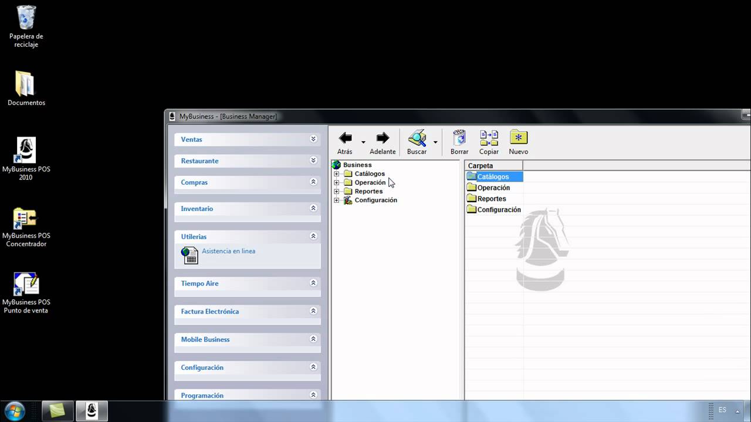The image size is (751, 422).
Task: Collapse the Tiempo Aire panel chevron
Action: (x=313, y=283)
